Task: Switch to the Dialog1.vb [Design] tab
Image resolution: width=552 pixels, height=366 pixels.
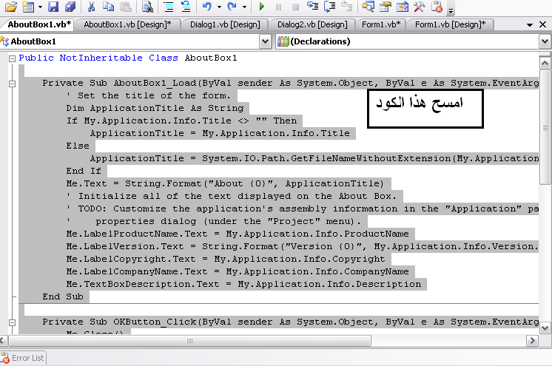Action: (225, 24)
